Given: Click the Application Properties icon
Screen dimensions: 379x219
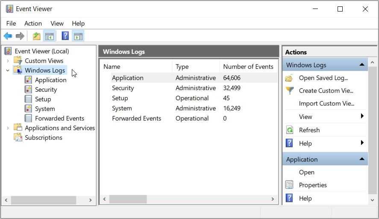Looking at the screenshot, I should point(290,185).
